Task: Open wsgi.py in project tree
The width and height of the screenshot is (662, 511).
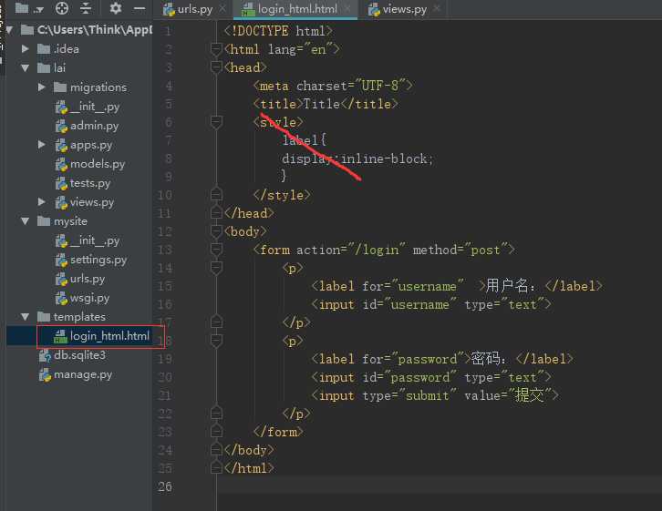Action: click(x=82, y=298)
